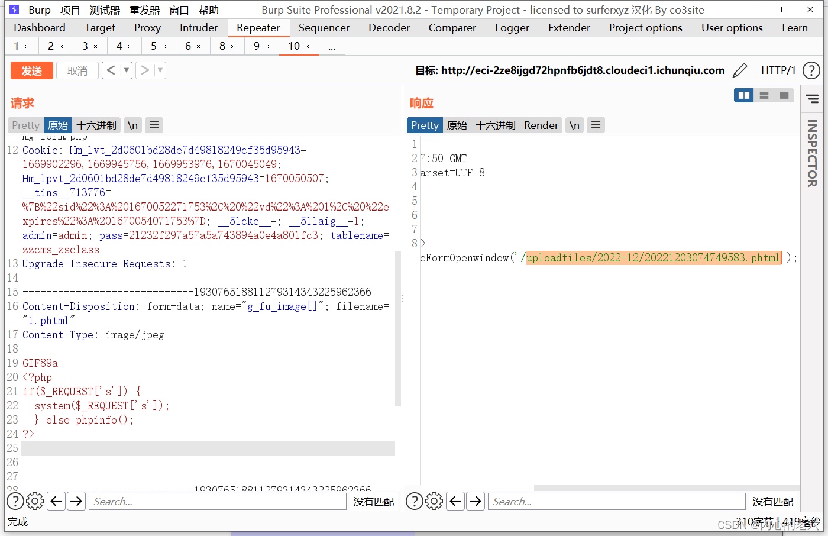Close Repeater tab 5
The width and height of the screenshot is (828, 536).
pos(164,46)
